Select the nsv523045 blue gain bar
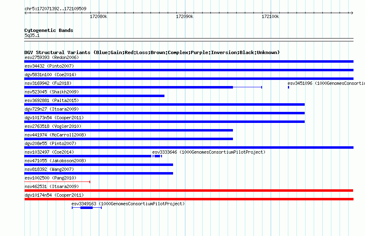Viewport: 365px width, 236px height. click(x=94, y=96)
